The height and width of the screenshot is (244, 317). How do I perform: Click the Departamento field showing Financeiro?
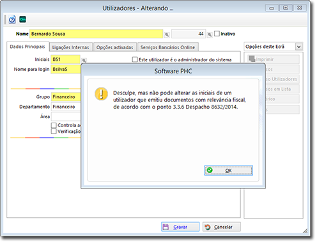click(66, 107)
